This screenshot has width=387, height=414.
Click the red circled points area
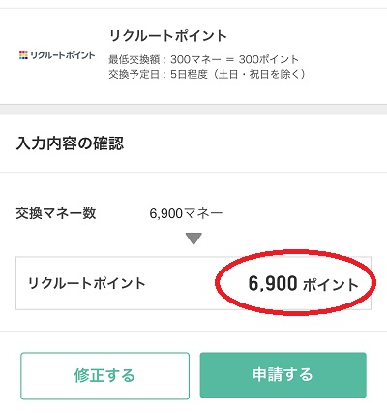click(295, 282)
